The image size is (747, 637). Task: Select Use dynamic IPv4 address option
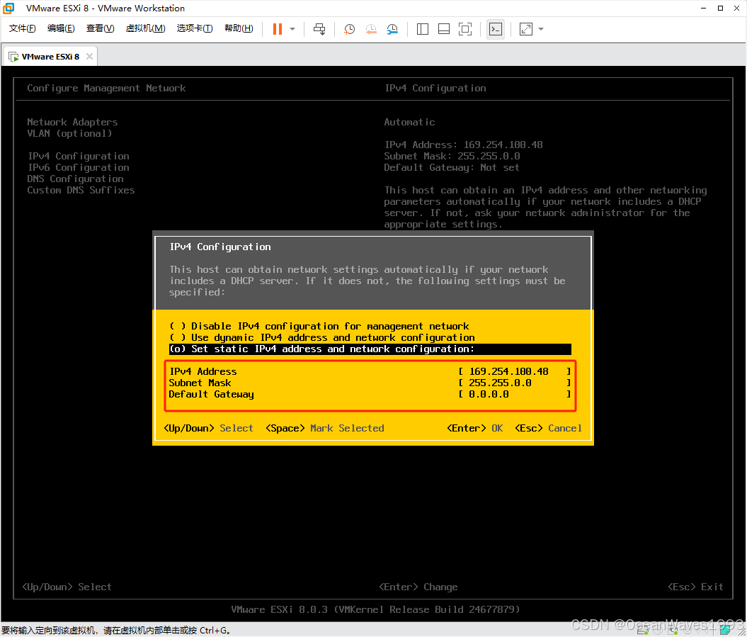point(322,337)
